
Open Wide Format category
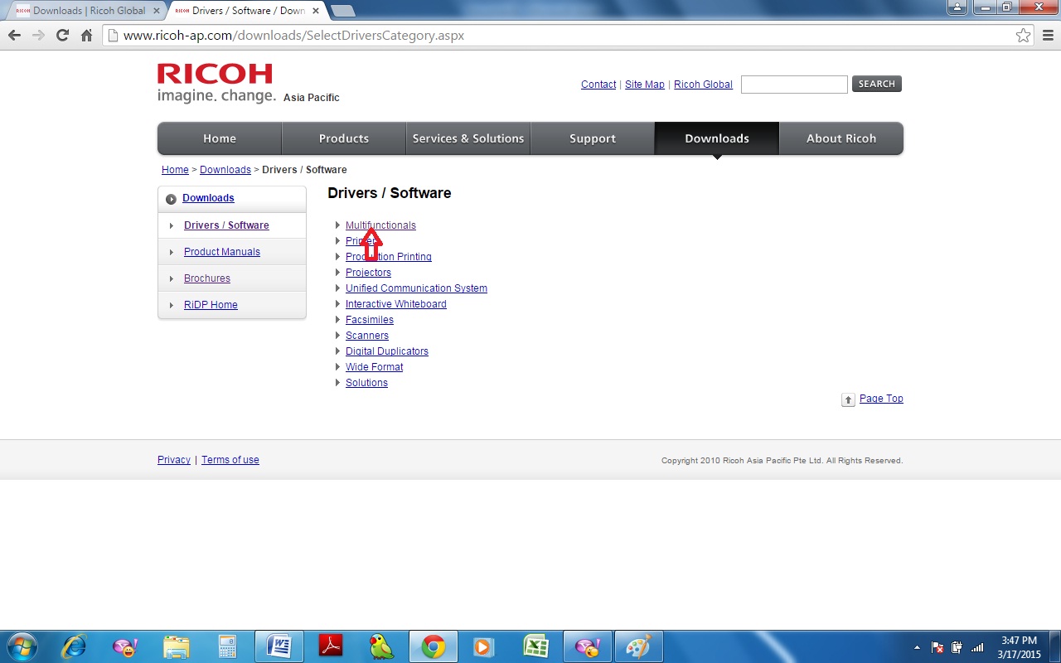[x=374, y=367]
